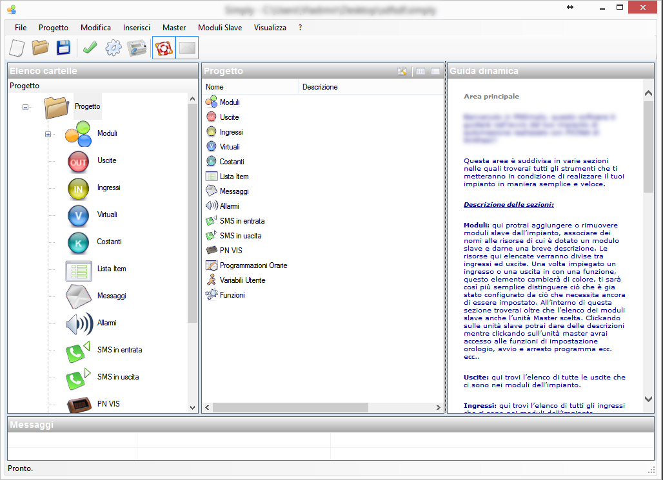The image size is (663, 480).
Task: Select the blue V Virtuali icon in the tree
Action: 78,216
